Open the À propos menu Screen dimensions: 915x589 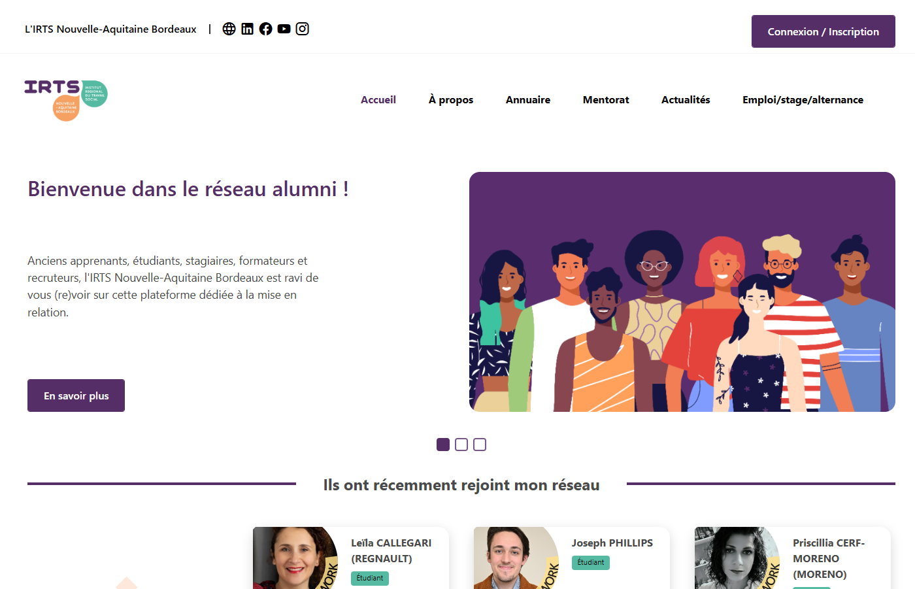[451, 100]
